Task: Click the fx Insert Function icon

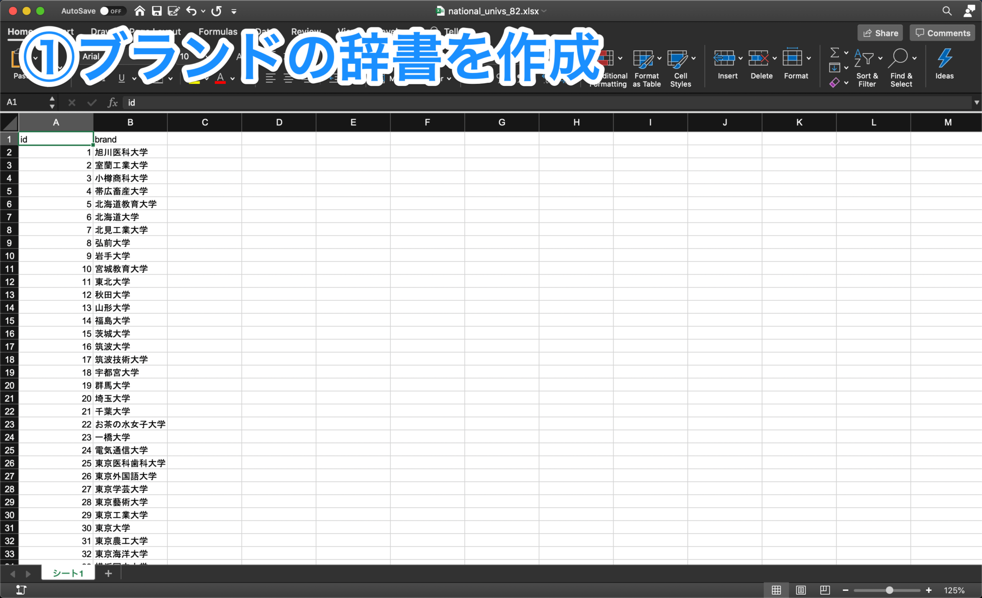Action: tap(112, 102)
